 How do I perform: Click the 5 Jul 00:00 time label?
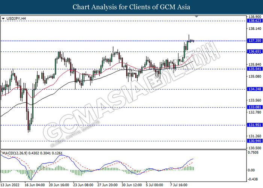154,185
